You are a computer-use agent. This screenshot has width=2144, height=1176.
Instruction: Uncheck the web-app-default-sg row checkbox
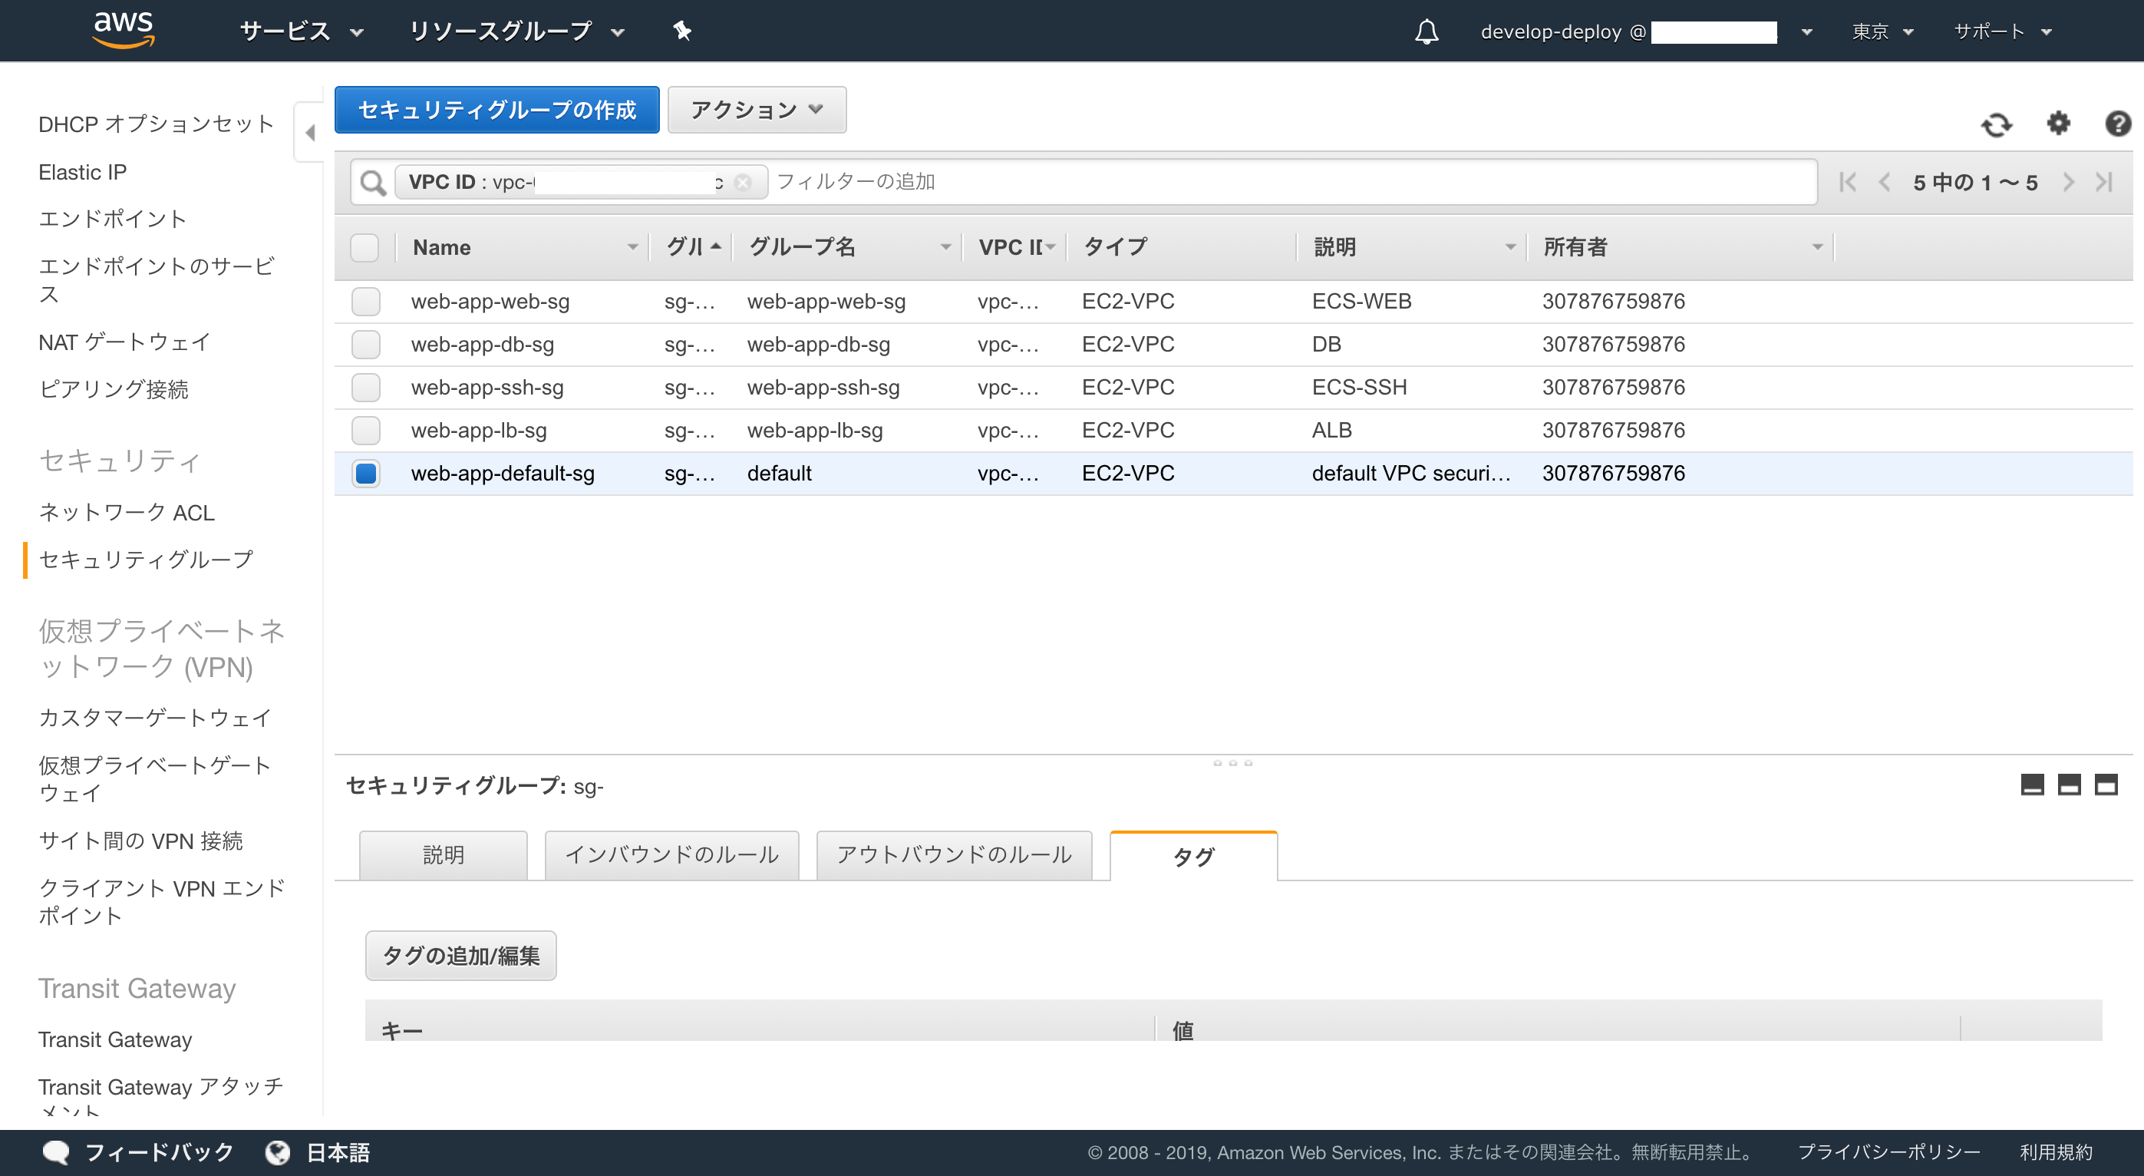pyautogui.click(x=365, y=473)
